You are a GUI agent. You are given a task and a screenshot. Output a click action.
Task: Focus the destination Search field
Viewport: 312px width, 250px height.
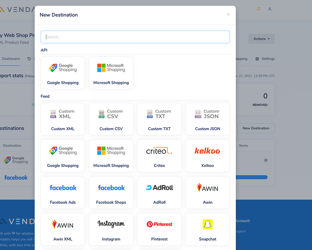135,37
